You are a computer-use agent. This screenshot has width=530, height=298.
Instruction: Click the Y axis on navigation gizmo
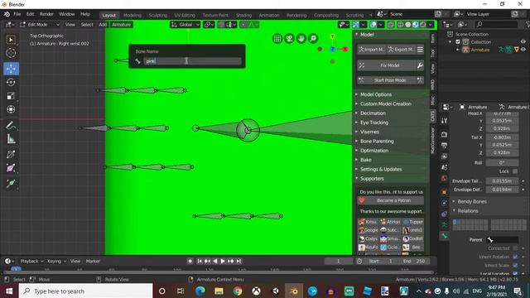pos(332,36)
